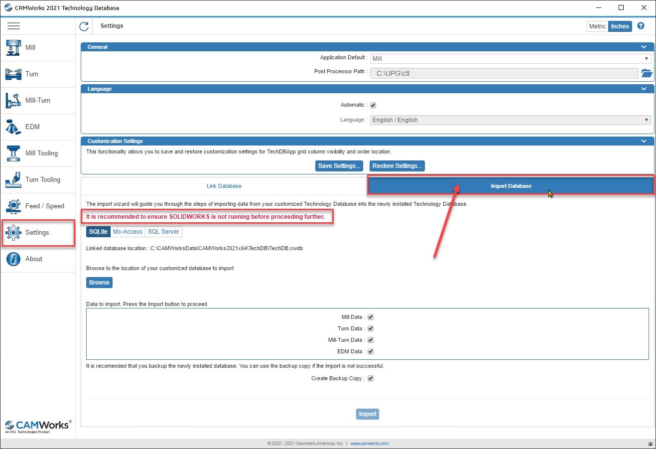Click the bug icon in the footer
Screen dimensions: 656x449
(x=651, y=443)
